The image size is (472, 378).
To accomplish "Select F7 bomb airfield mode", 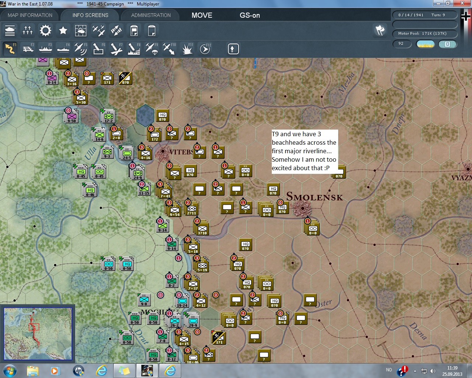I will (116, 49).
